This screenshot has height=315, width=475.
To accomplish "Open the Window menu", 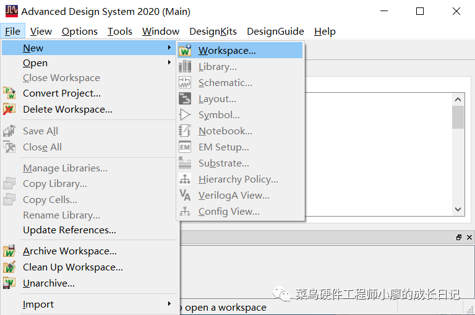I will click(x=161, y=31).
